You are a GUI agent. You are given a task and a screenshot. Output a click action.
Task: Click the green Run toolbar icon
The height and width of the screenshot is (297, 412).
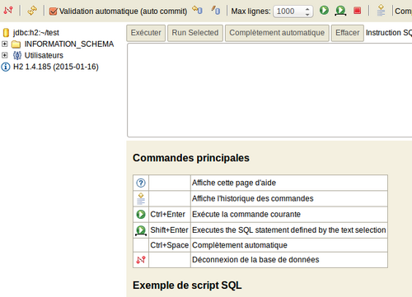pyautogui.click(x=324, y=11)
